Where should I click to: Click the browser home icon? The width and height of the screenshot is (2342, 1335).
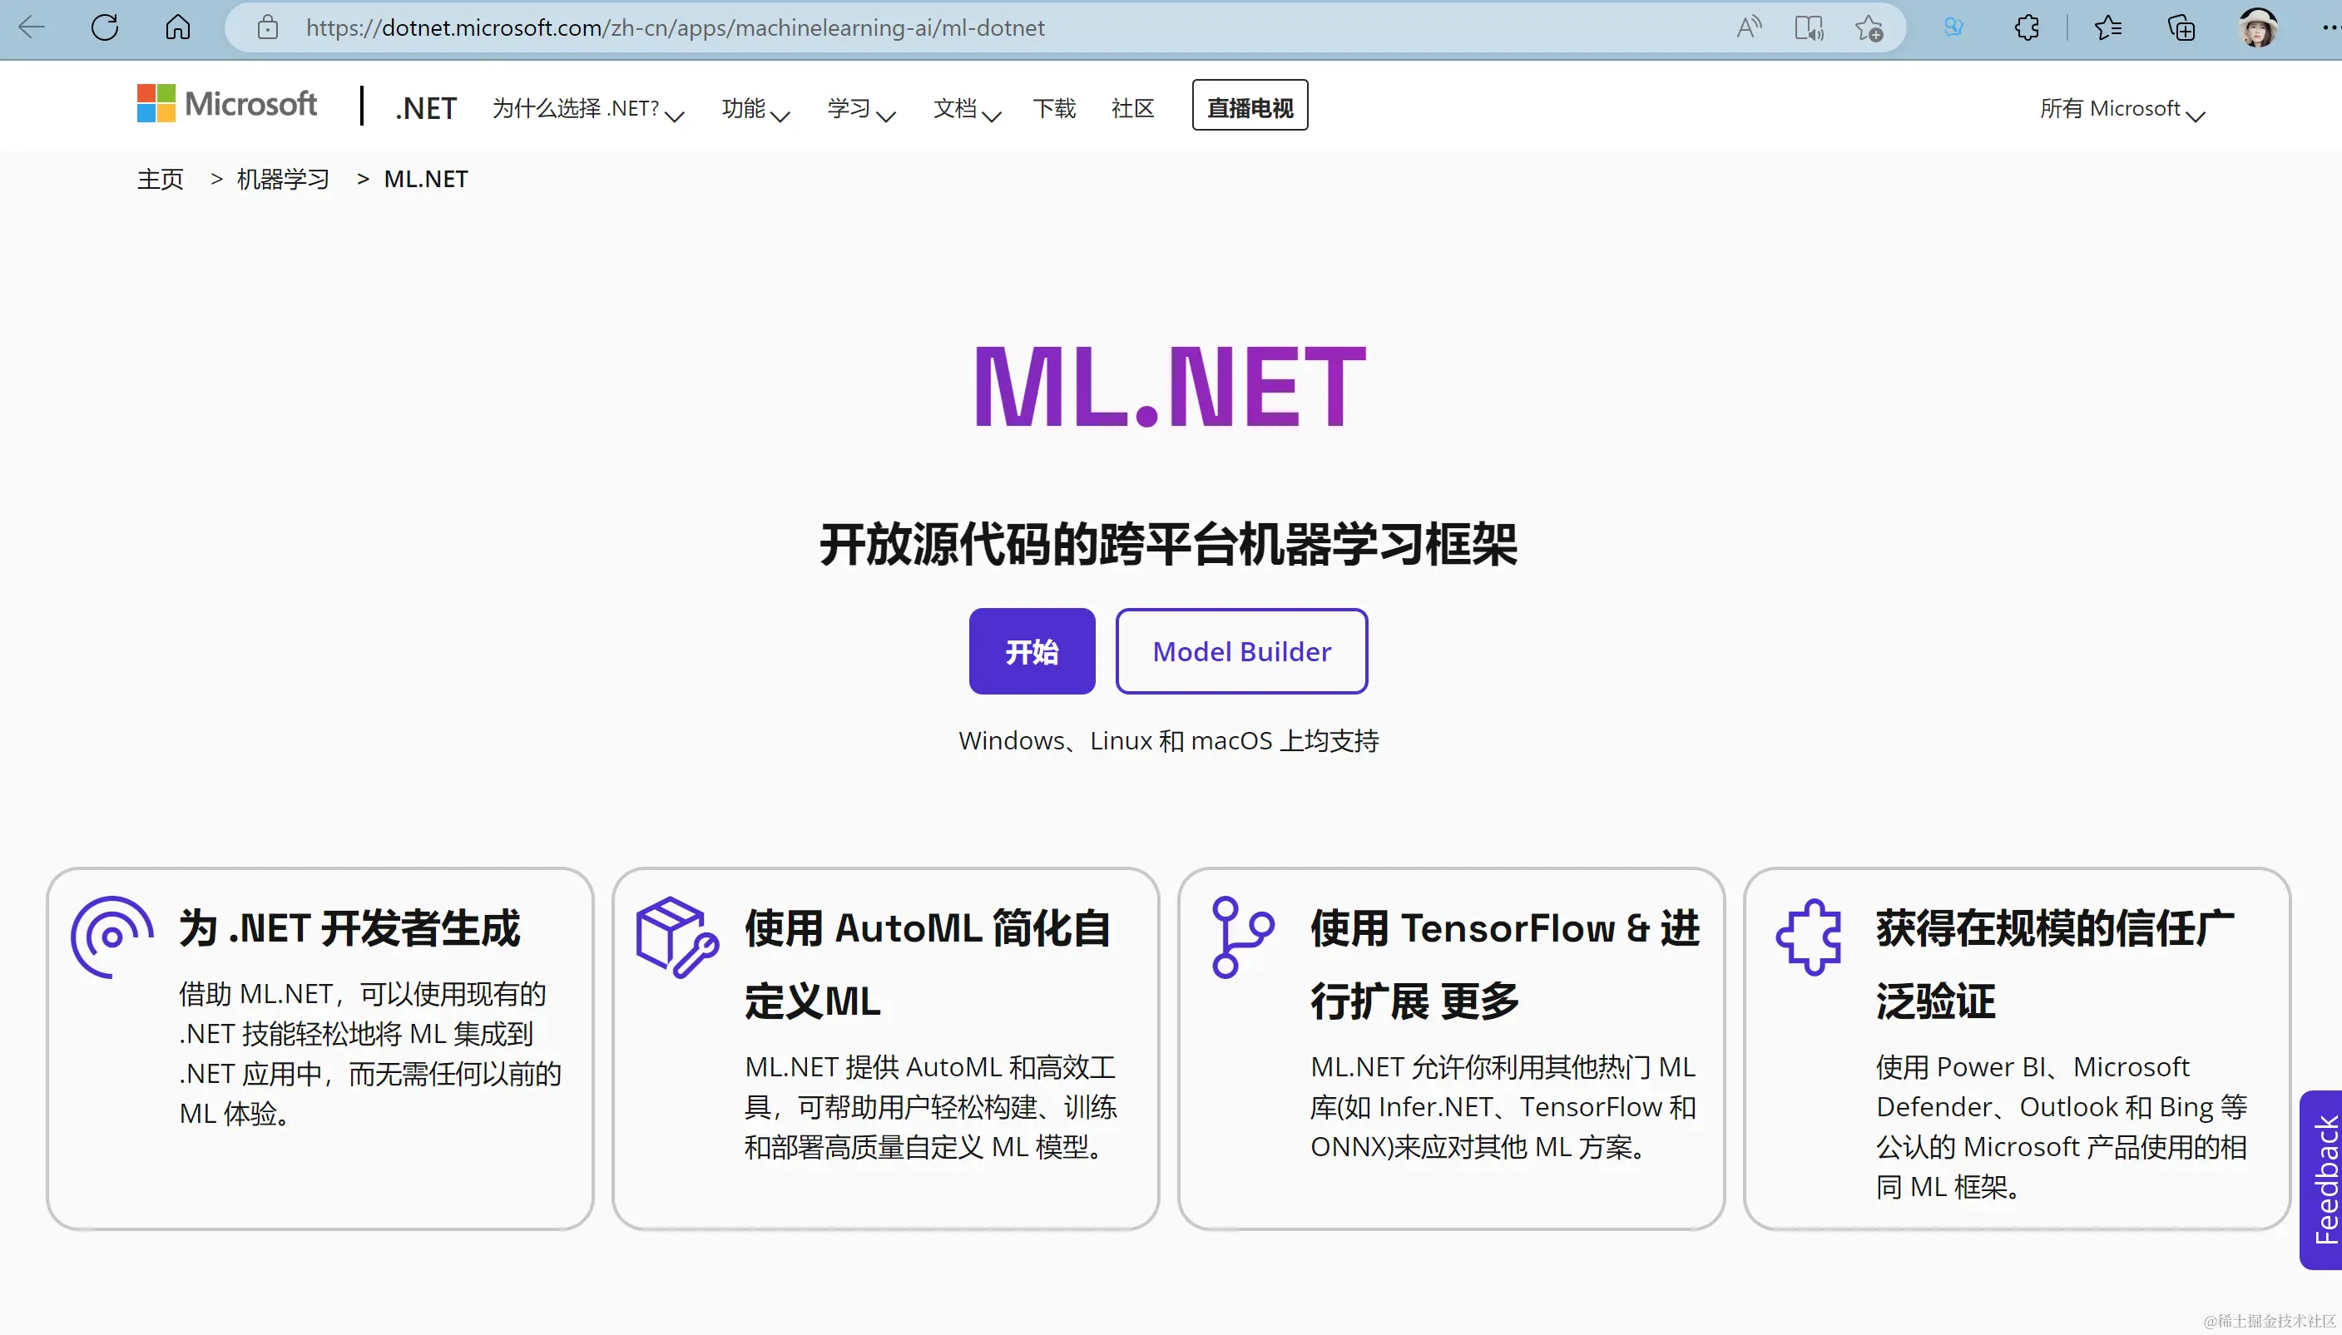(177, 27)
